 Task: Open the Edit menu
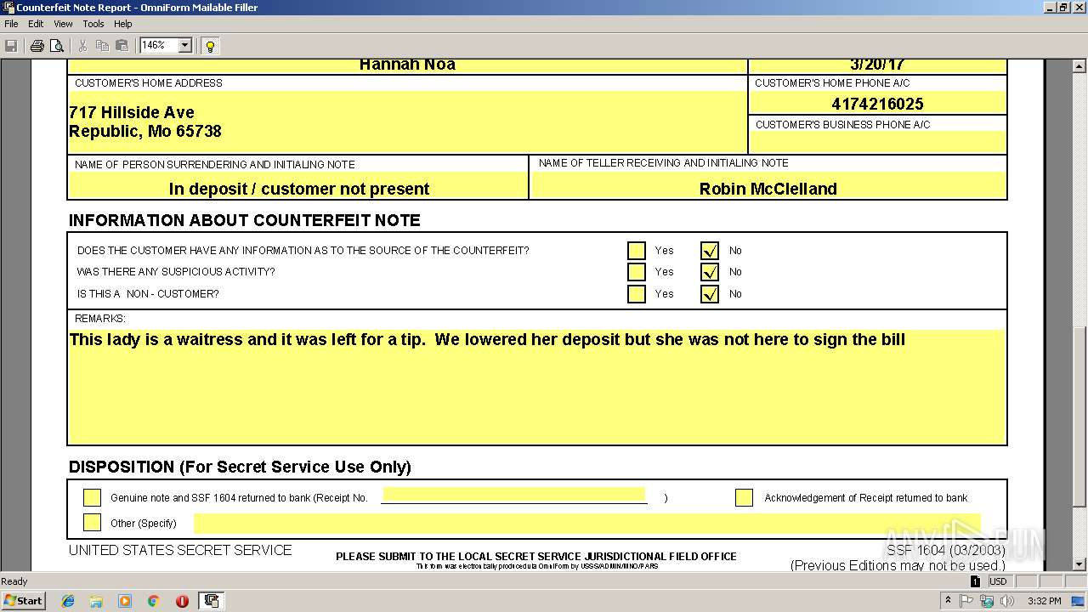pos(36,24)
